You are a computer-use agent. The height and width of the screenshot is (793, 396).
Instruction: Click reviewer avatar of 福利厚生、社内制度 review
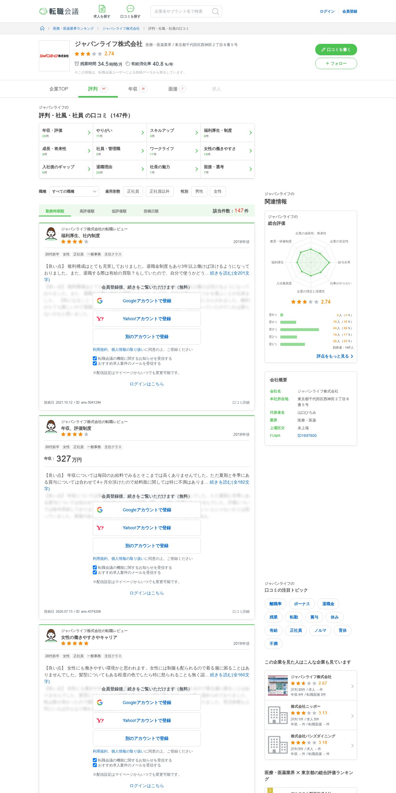[51, 234]
